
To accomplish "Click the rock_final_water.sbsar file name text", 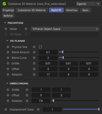I will pos(52,4).
